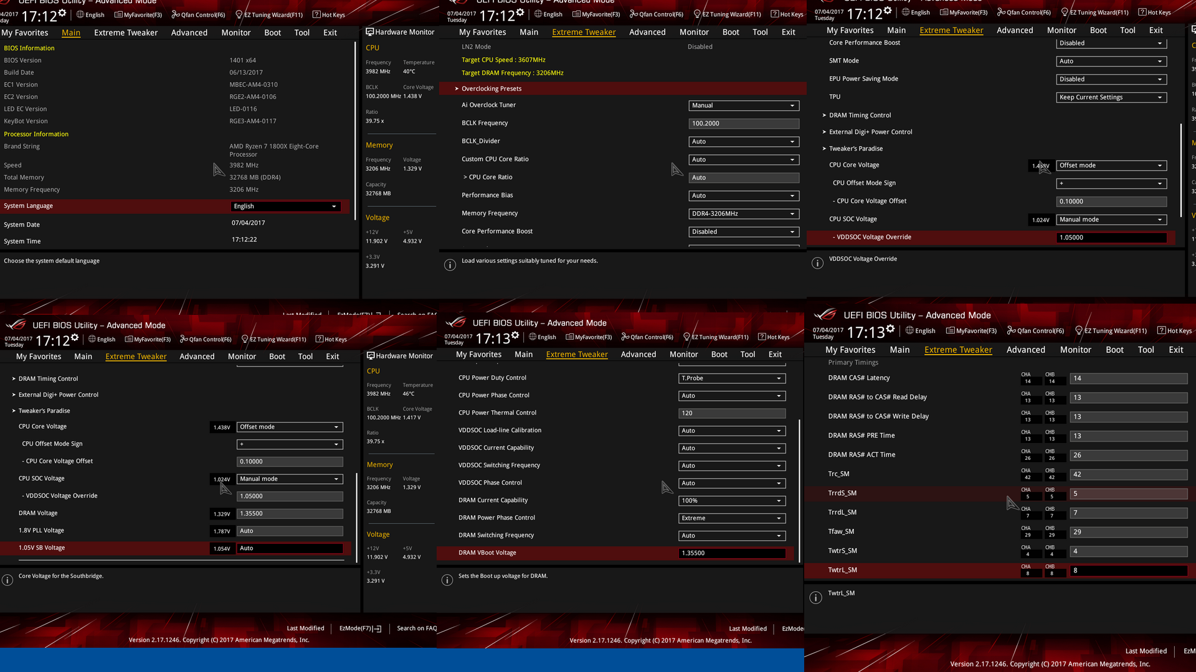Open the DRAM Current Capability dropdown
This screenshot has height=672, width=1196.
pyautogui.click(x=732, y=500)
